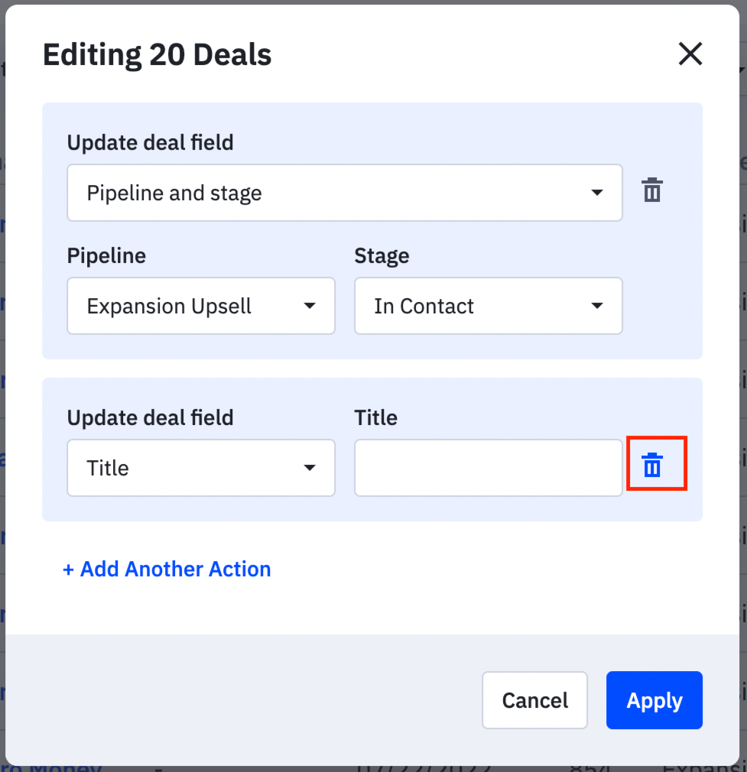Image resolution: width=747 pixels, height=772 pixels.
Task: Cancel the bulk deal edit
Action: click(534, 700)
